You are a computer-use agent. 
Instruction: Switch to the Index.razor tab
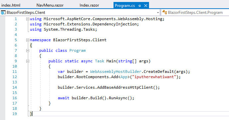[x=89, y=5]
